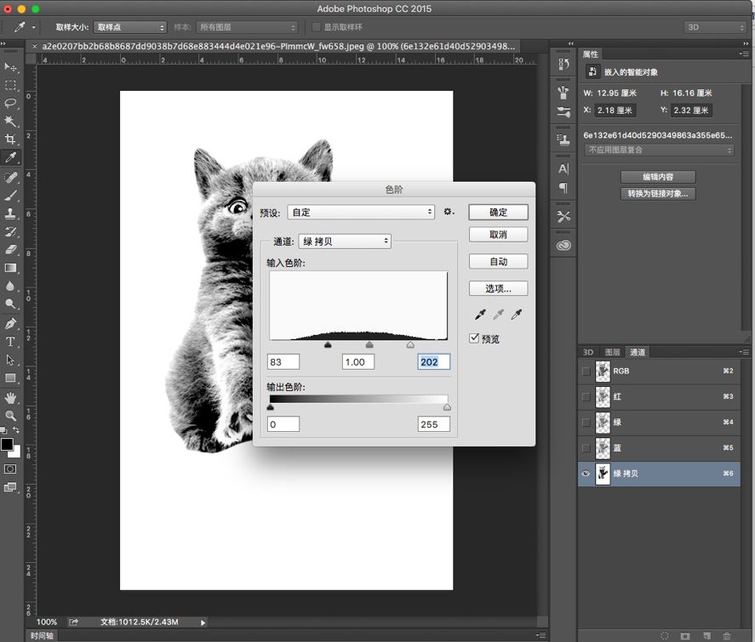Screen dimensions: 755x642
Task: Change the screen mode icon
Action: pos(10,487)
